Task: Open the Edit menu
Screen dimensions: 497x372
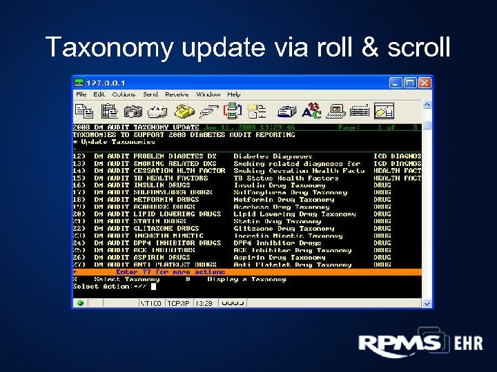Action: tap(99, 94)
